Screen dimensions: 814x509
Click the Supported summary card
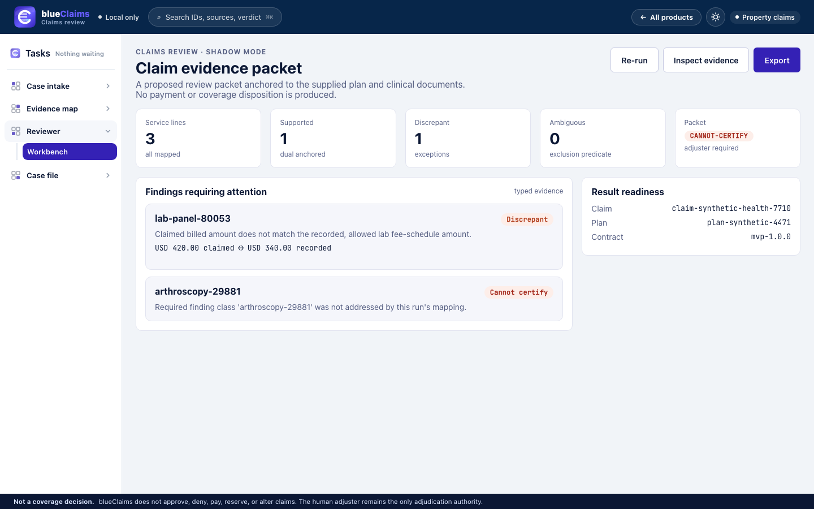click(333, 138)
